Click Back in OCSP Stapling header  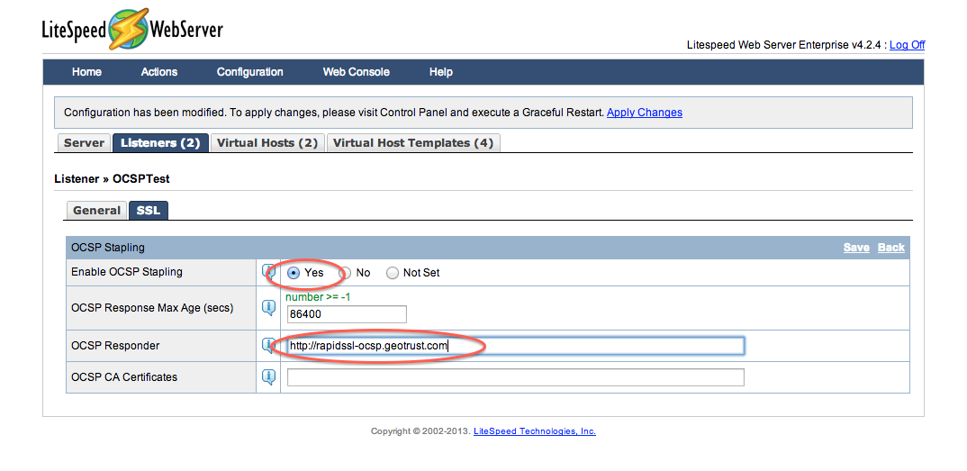coord(891,248)
